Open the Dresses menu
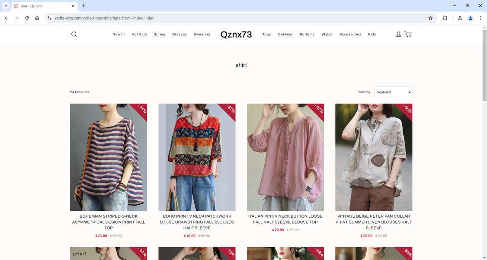Viewport: 487px width, 260px height. (179, 35)
